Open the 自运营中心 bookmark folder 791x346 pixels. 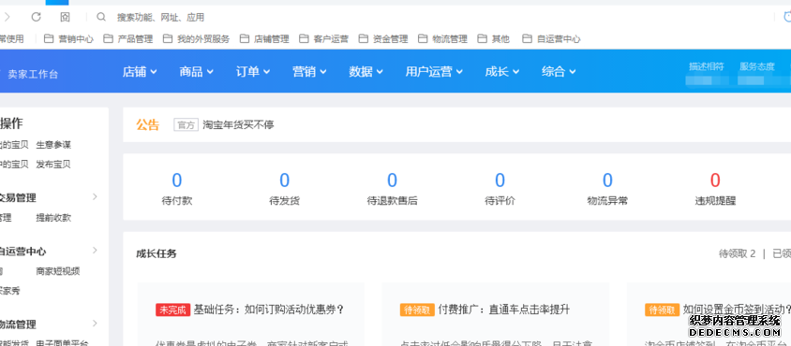551,38
